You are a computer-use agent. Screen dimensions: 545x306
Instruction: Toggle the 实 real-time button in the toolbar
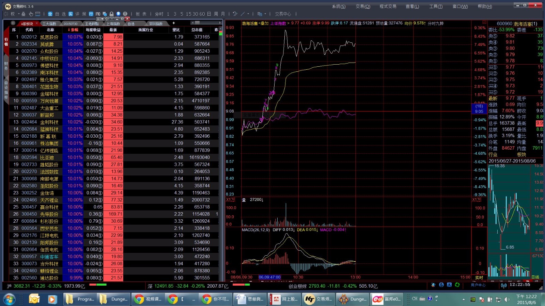pyautogui.click(x=71, y=14)
